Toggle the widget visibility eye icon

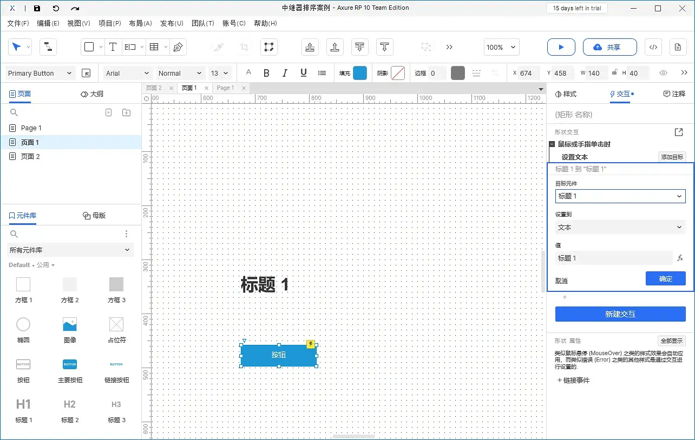point(663,73)
